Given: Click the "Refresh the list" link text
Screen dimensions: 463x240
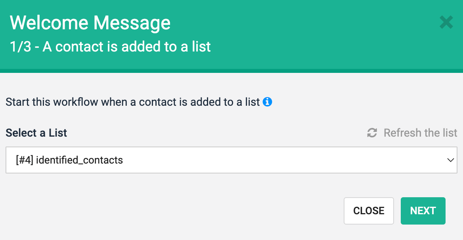Looking at the screenshot, I should [x=420, y=133].
